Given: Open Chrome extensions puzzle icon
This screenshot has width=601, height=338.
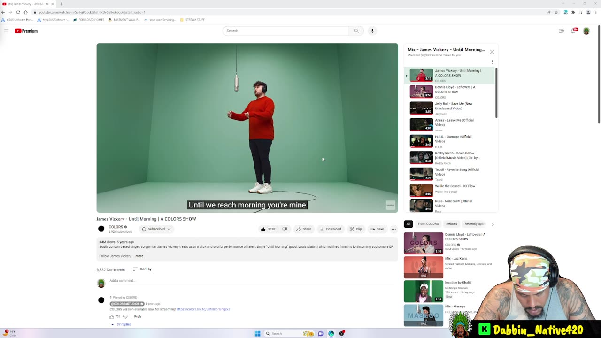Looking at the screenshot, I should click(573, 12).
